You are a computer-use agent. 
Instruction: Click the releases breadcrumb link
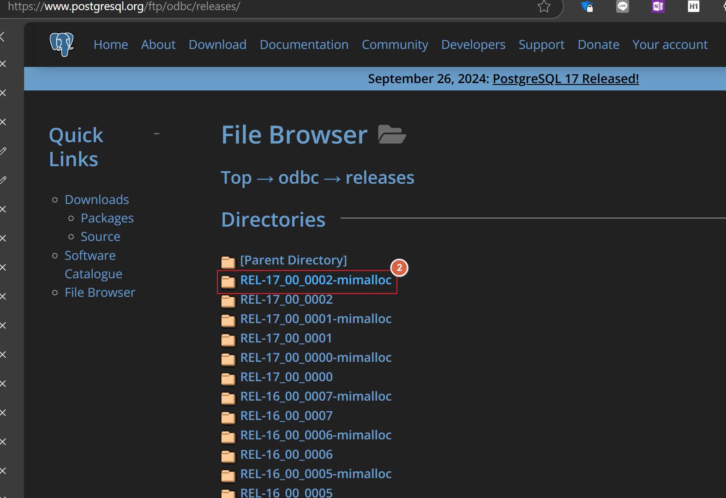tap(380, 178)
